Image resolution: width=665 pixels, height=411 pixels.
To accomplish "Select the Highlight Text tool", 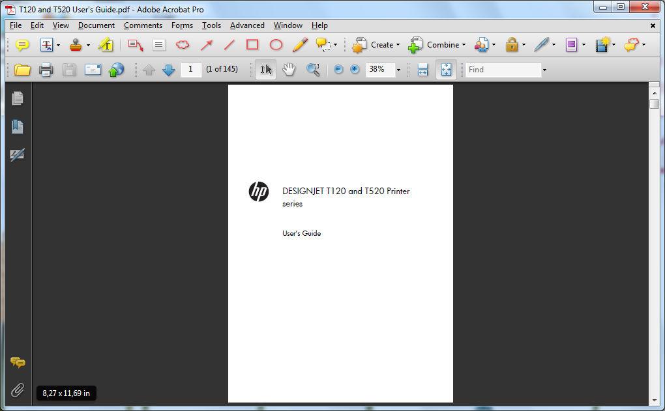I will tap(106, 45).
